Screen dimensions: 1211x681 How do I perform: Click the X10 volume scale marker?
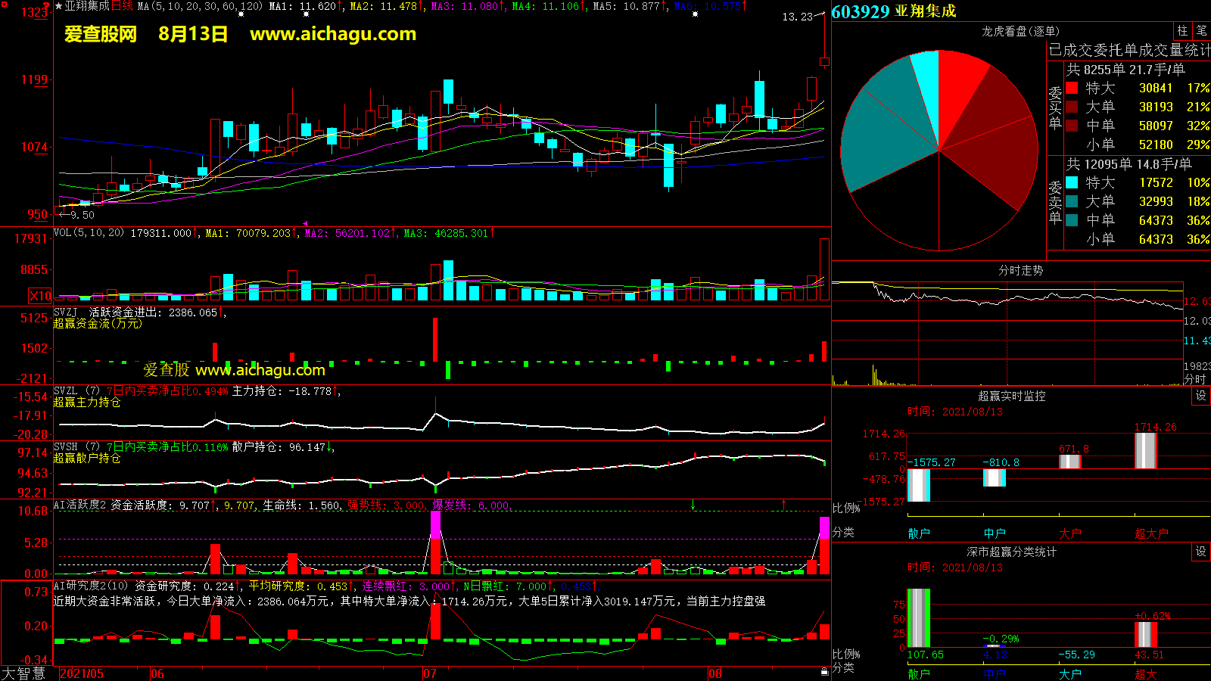[x=40, y=296]
